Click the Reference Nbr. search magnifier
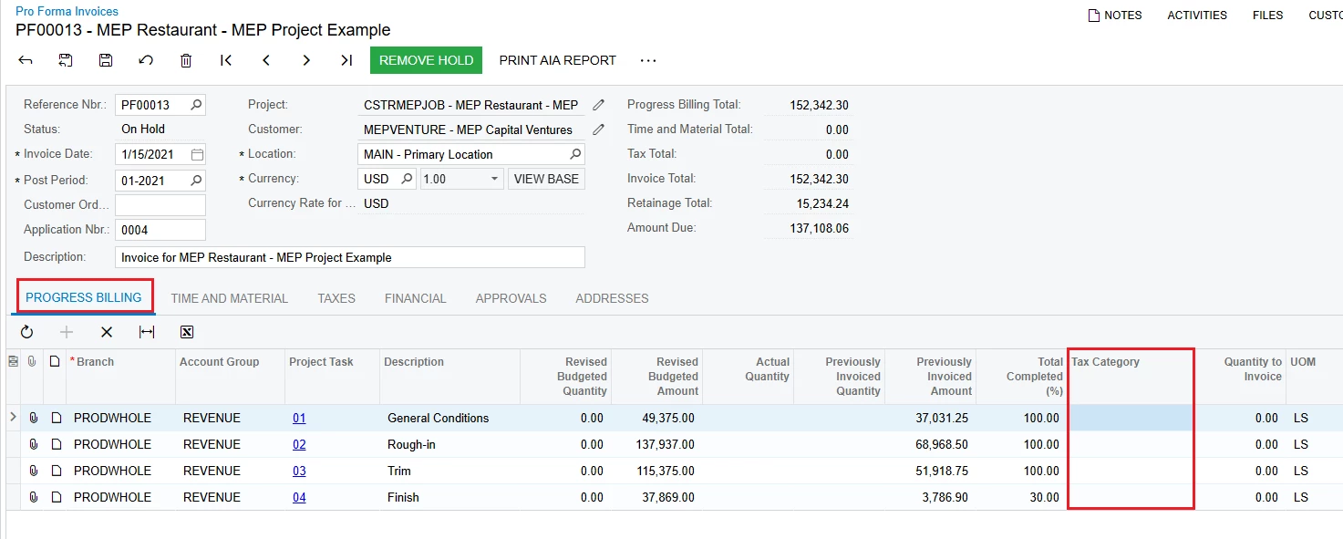 (196, 105)
